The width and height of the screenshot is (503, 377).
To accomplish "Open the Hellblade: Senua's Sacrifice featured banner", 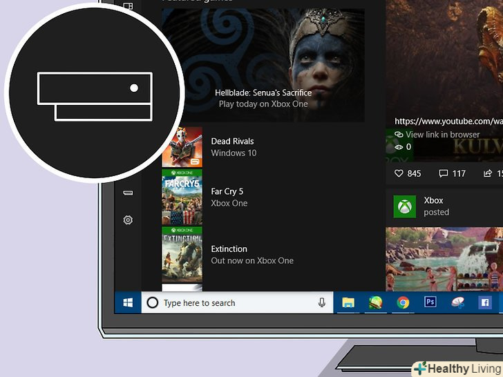I will coord(263,66).
